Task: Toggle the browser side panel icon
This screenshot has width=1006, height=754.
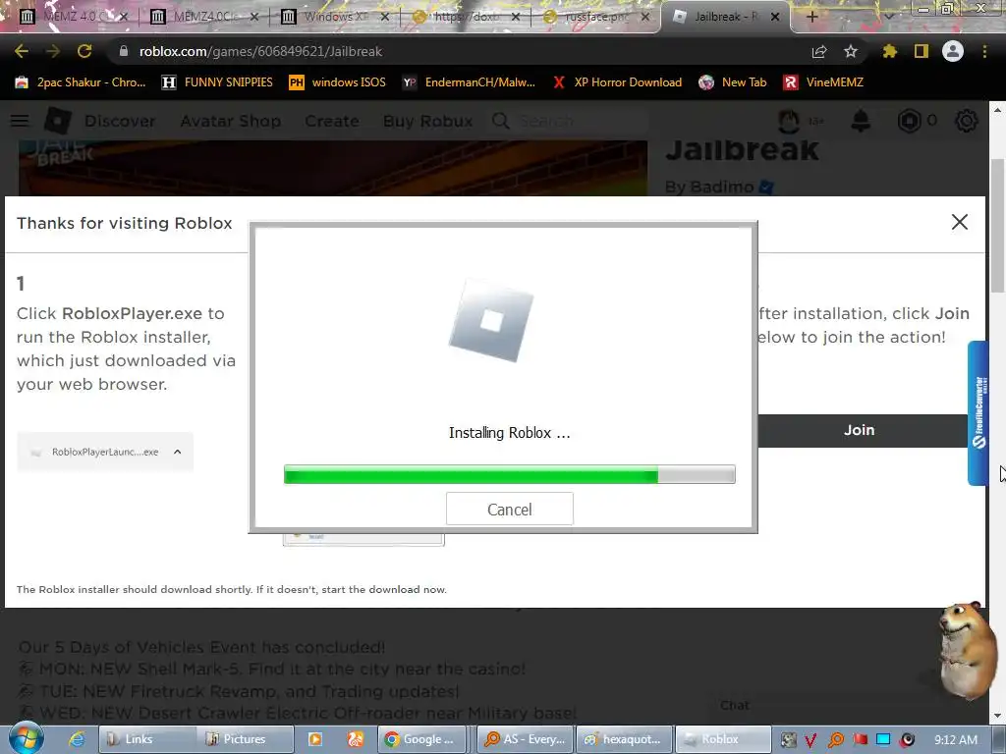Action: pos(922,51)
